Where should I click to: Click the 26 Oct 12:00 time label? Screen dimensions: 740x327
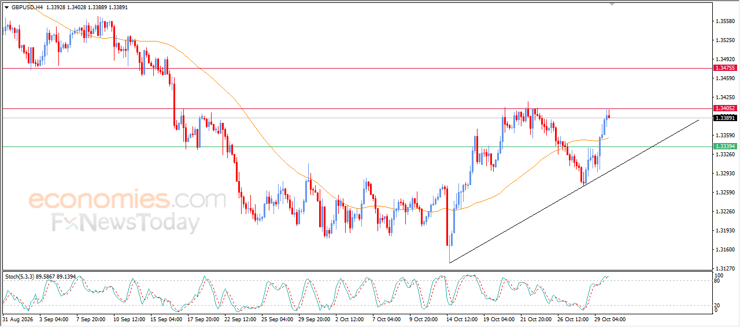573,319
